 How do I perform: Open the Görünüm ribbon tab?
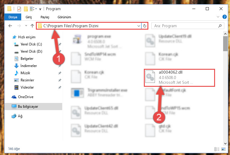(64, 17)
